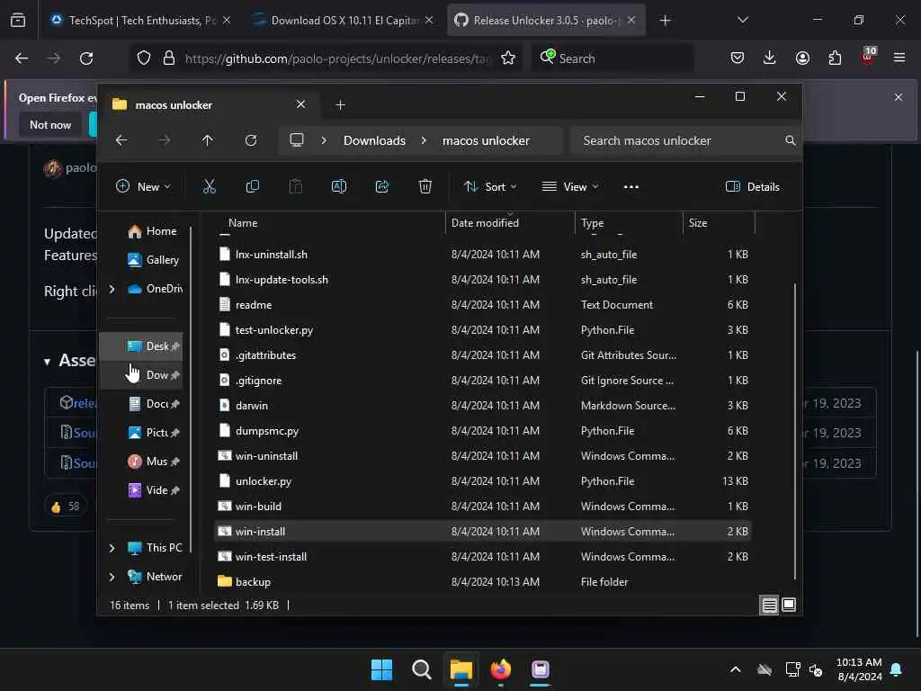Open pinned Pictures in navigation pane
The width and height of the screenshot is (921, 691).
[153, 433]
